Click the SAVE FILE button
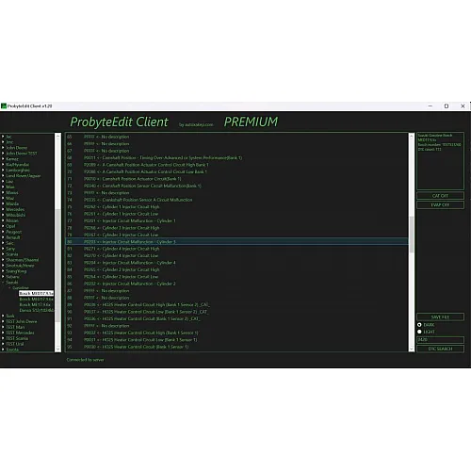Screen dimensions: 471x471 pyautogui.click(x=440, y=317)
